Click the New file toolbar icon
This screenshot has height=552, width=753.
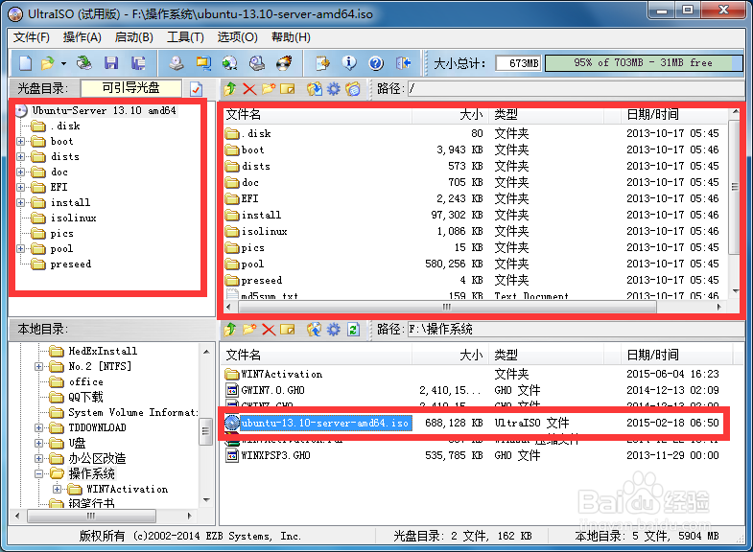(25, 63)
